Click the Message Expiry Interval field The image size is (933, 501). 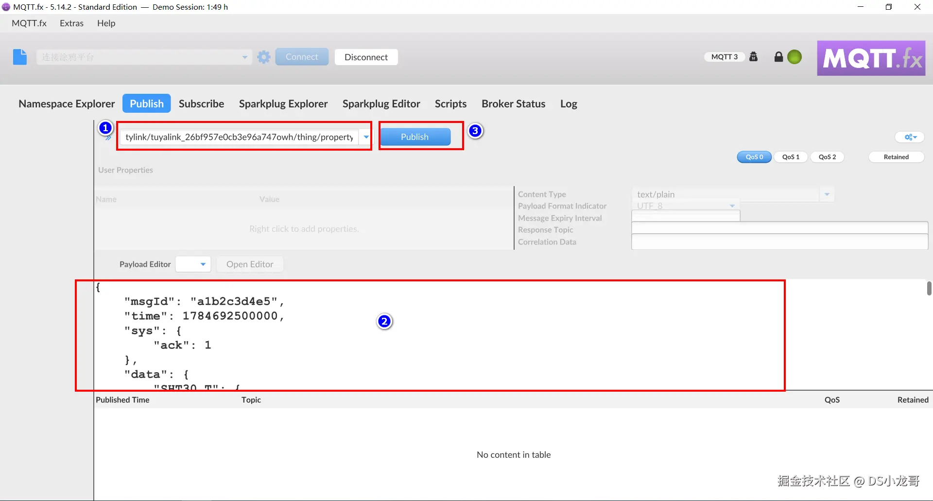pos(686,217)
